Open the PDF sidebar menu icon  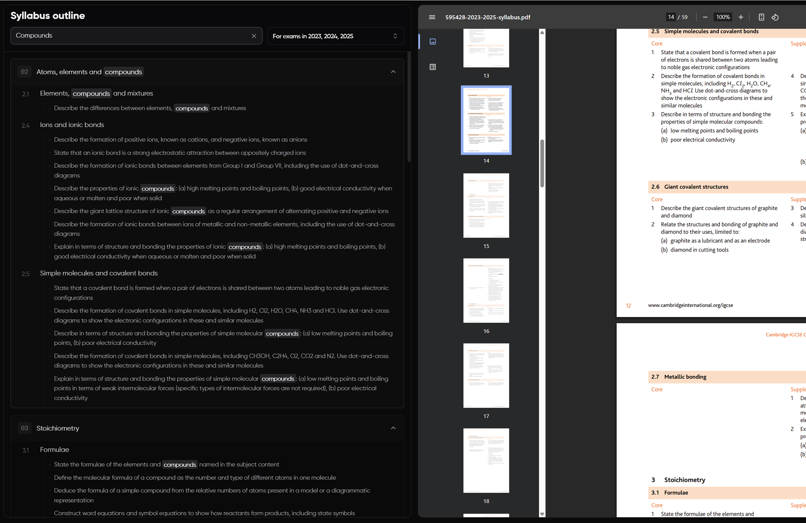point(432,17)
